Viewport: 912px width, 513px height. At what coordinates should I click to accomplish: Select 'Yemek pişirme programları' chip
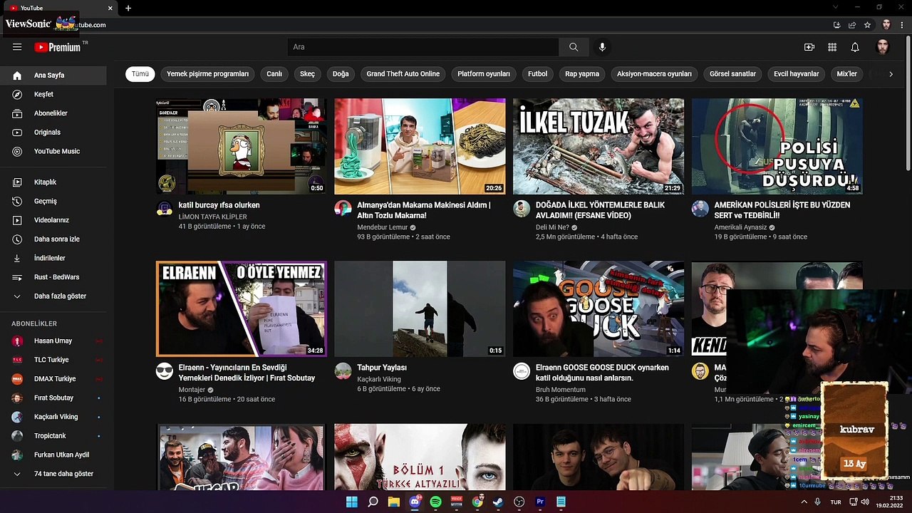(207, 73)
